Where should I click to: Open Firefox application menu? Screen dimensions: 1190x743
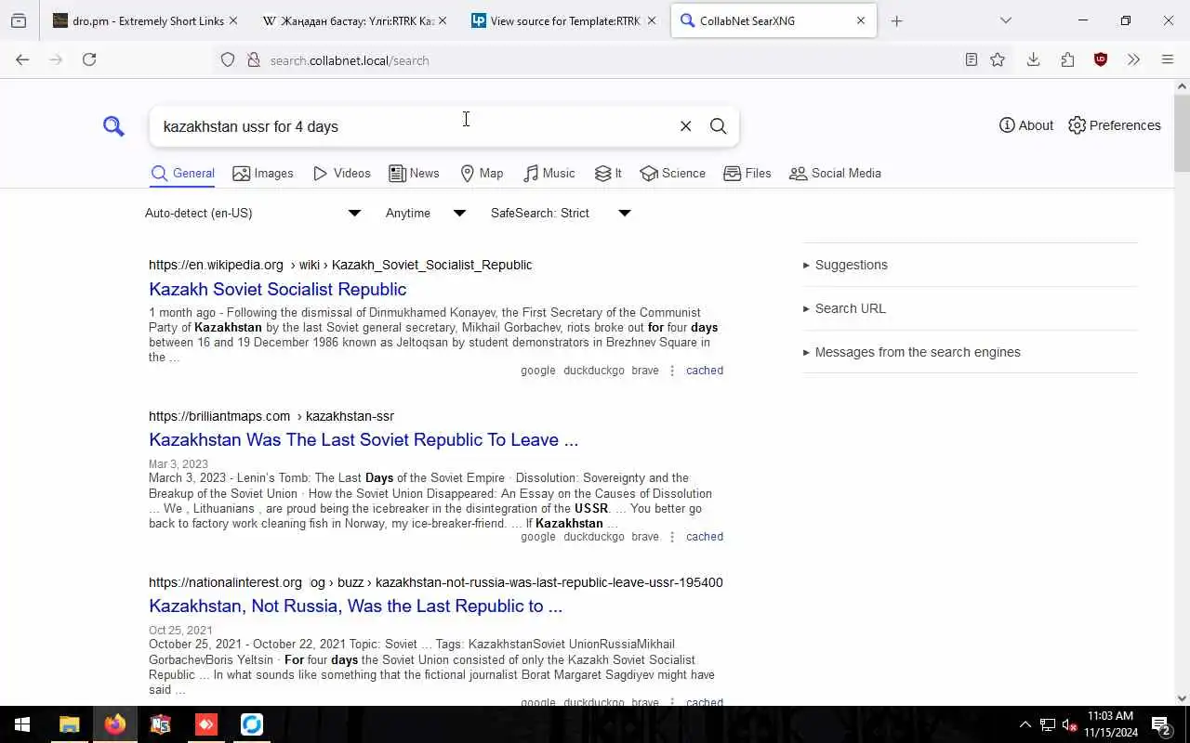pyautogui.click(x=1168, y=59)
